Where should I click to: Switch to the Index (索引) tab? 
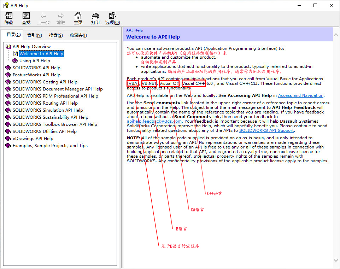pos(35,35)
